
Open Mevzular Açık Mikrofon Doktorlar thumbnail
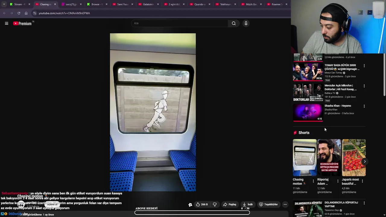pyautogui.click(x=308, y=92)
